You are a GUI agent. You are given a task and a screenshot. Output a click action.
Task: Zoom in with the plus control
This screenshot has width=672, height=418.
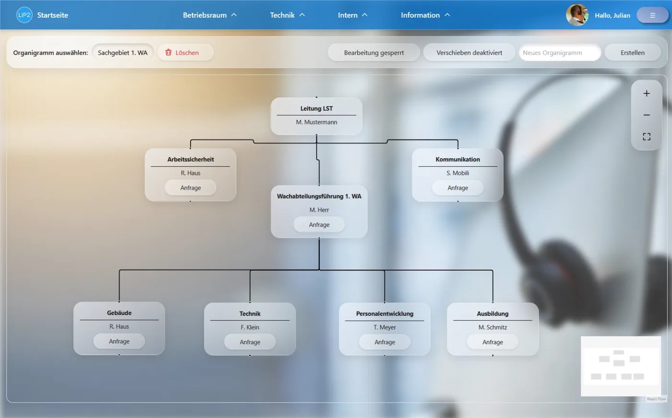(647, 93)
